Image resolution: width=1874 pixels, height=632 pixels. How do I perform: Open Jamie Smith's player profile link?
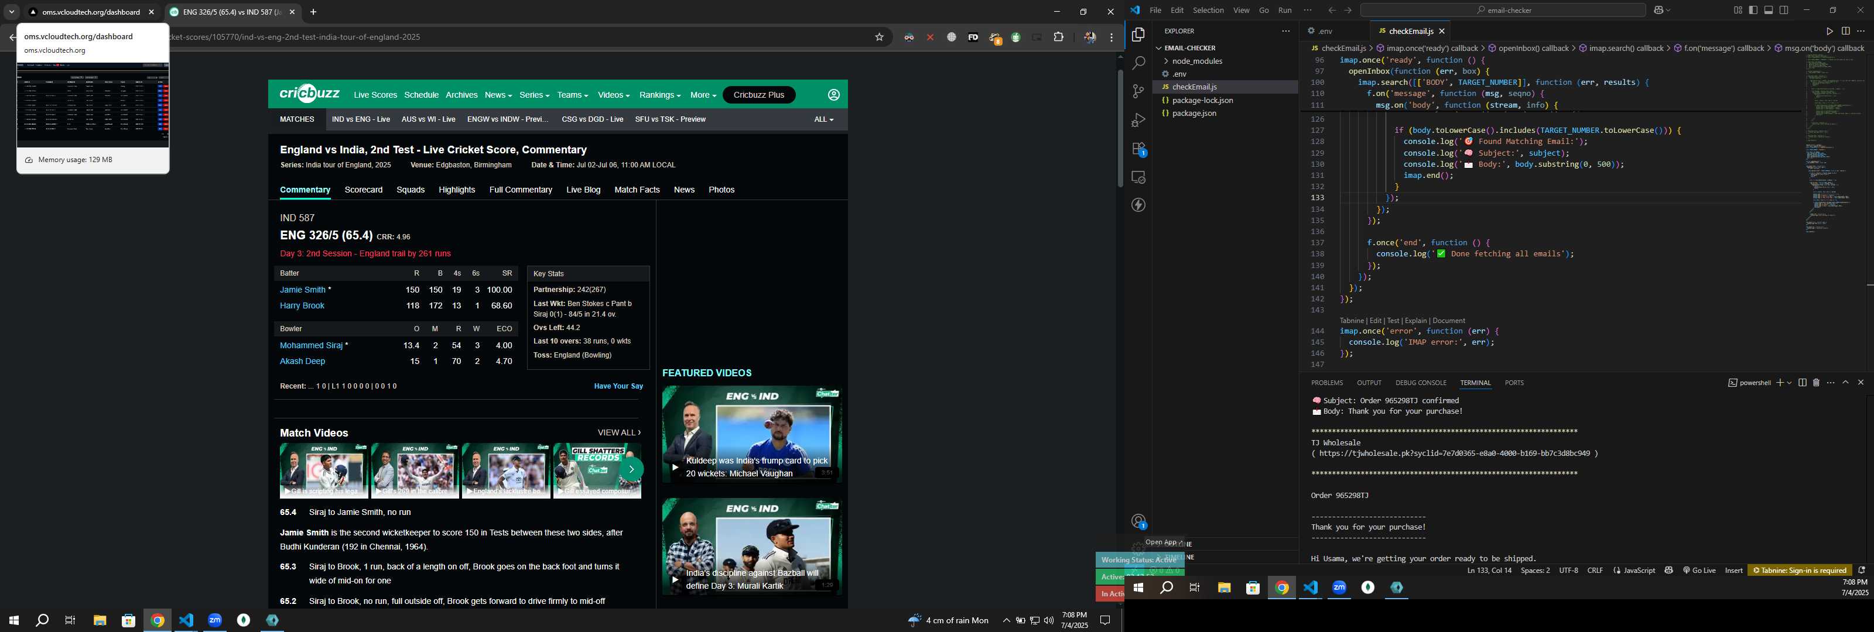(x=303, y=290)
